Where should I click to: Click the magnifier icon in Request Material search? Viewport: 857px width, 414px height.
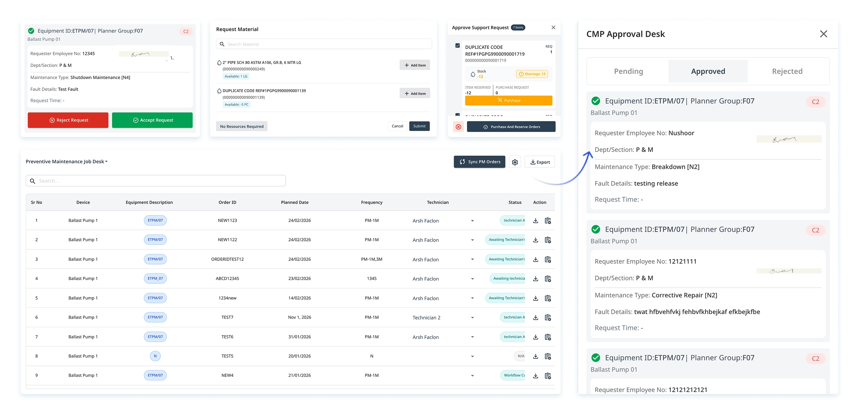pos(222,44)
